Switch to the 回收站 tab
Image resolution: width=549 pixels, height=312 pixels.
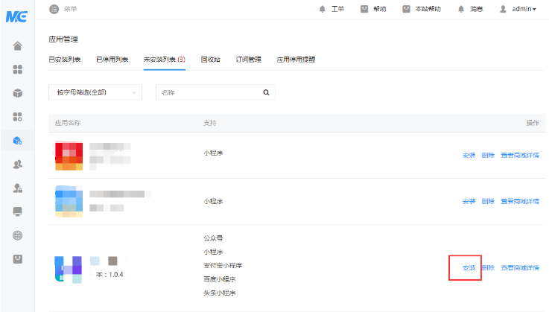(x=211, y=59)
